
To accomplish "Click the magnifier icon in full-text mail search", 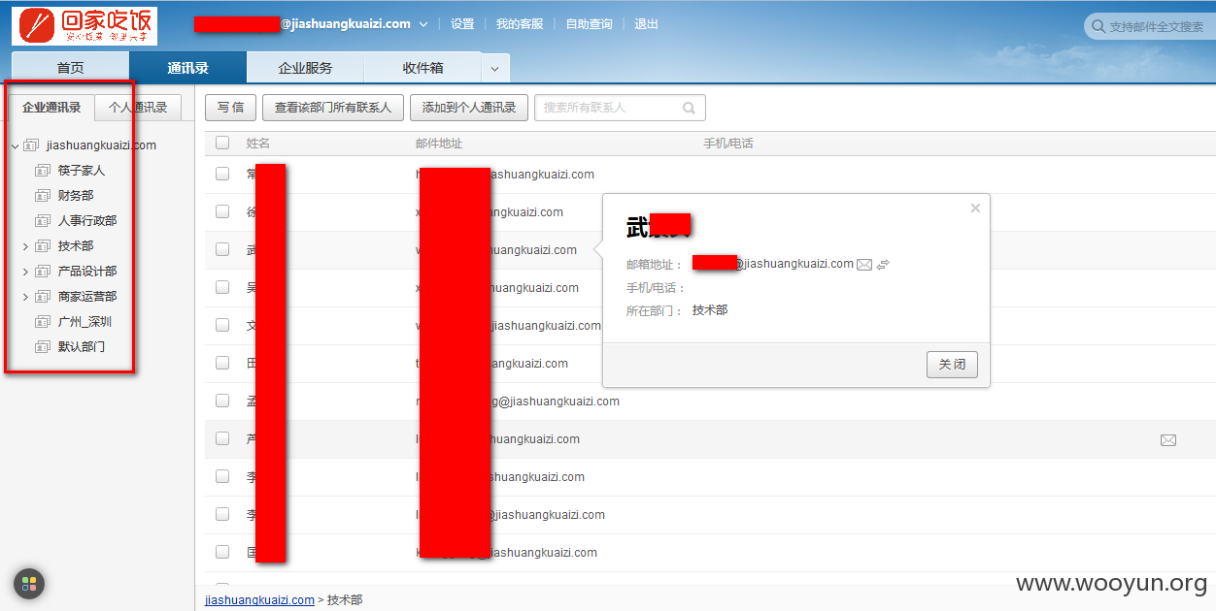I will [x=1098, y=27].
